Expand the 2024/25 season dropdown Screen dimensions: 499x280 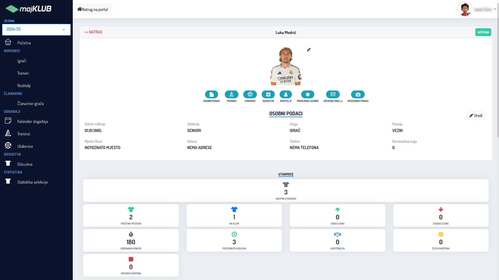[x=36, y=30]
